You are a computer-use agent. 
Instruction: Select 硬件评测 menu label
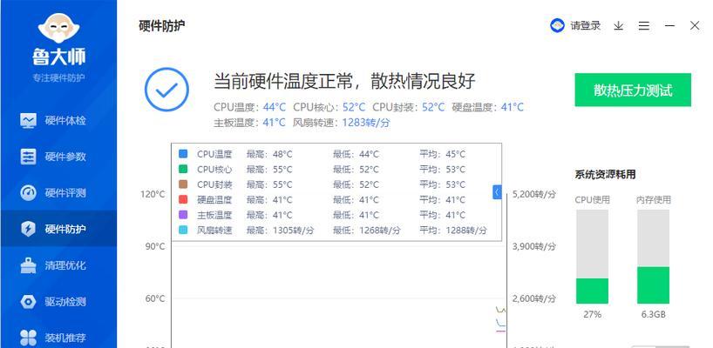point(65,193)
